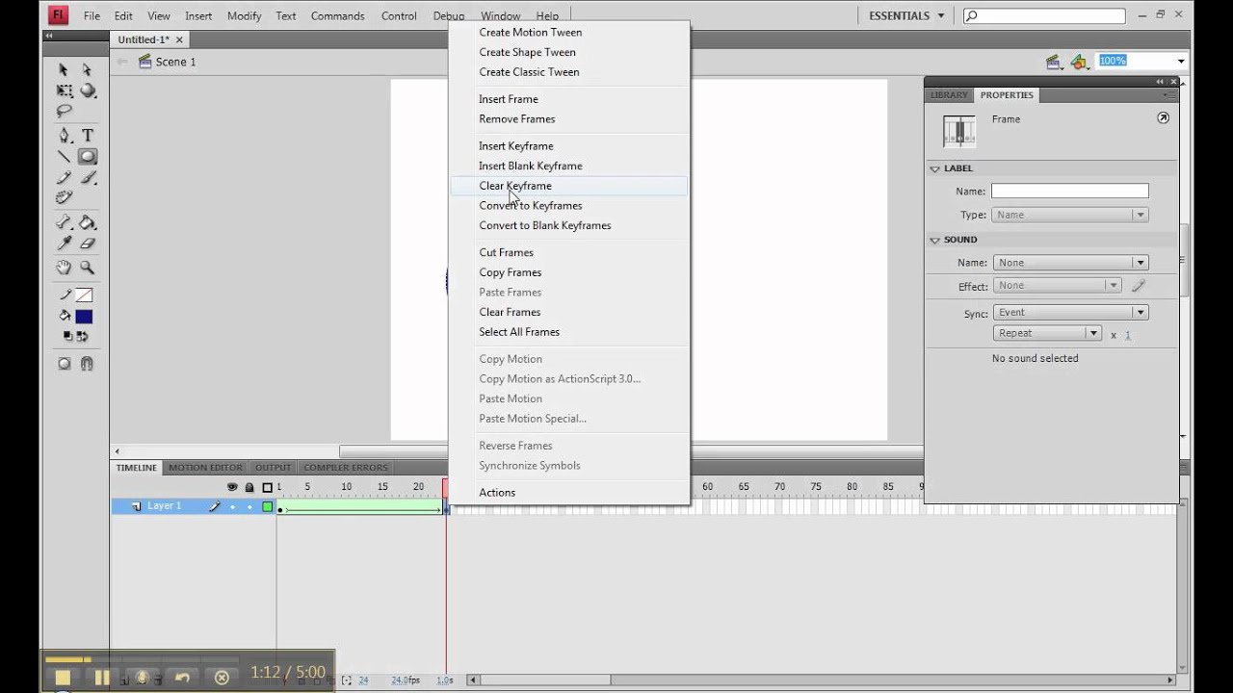Toggle visibility of all layers eye

232,487
